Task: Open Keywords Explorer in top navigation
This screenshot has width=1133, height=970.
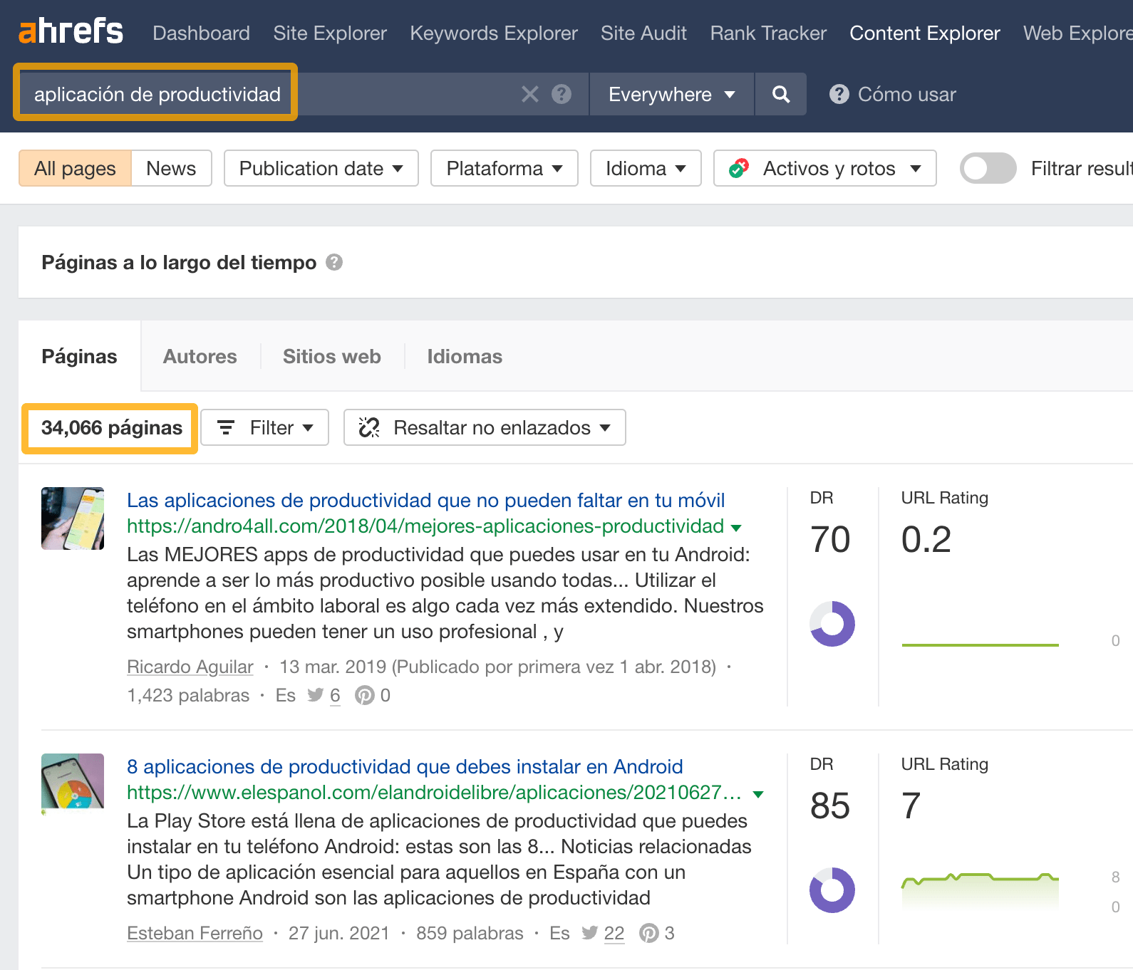Action: coord(494,33)
